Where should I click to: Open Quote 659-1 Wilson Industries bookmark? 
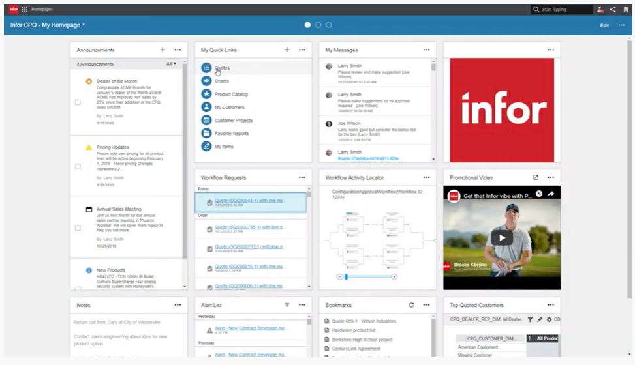[364, 321]
